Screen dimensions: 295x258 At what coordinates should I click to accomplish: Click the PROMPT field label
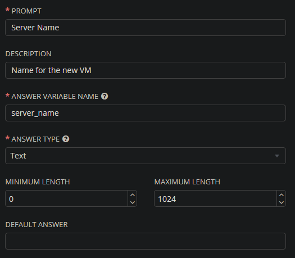click(x=26, y=11)
